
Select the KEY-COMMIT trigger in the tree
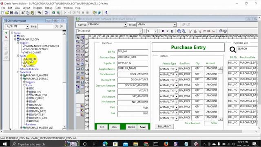pyautogui.click(x=33, y=53)
